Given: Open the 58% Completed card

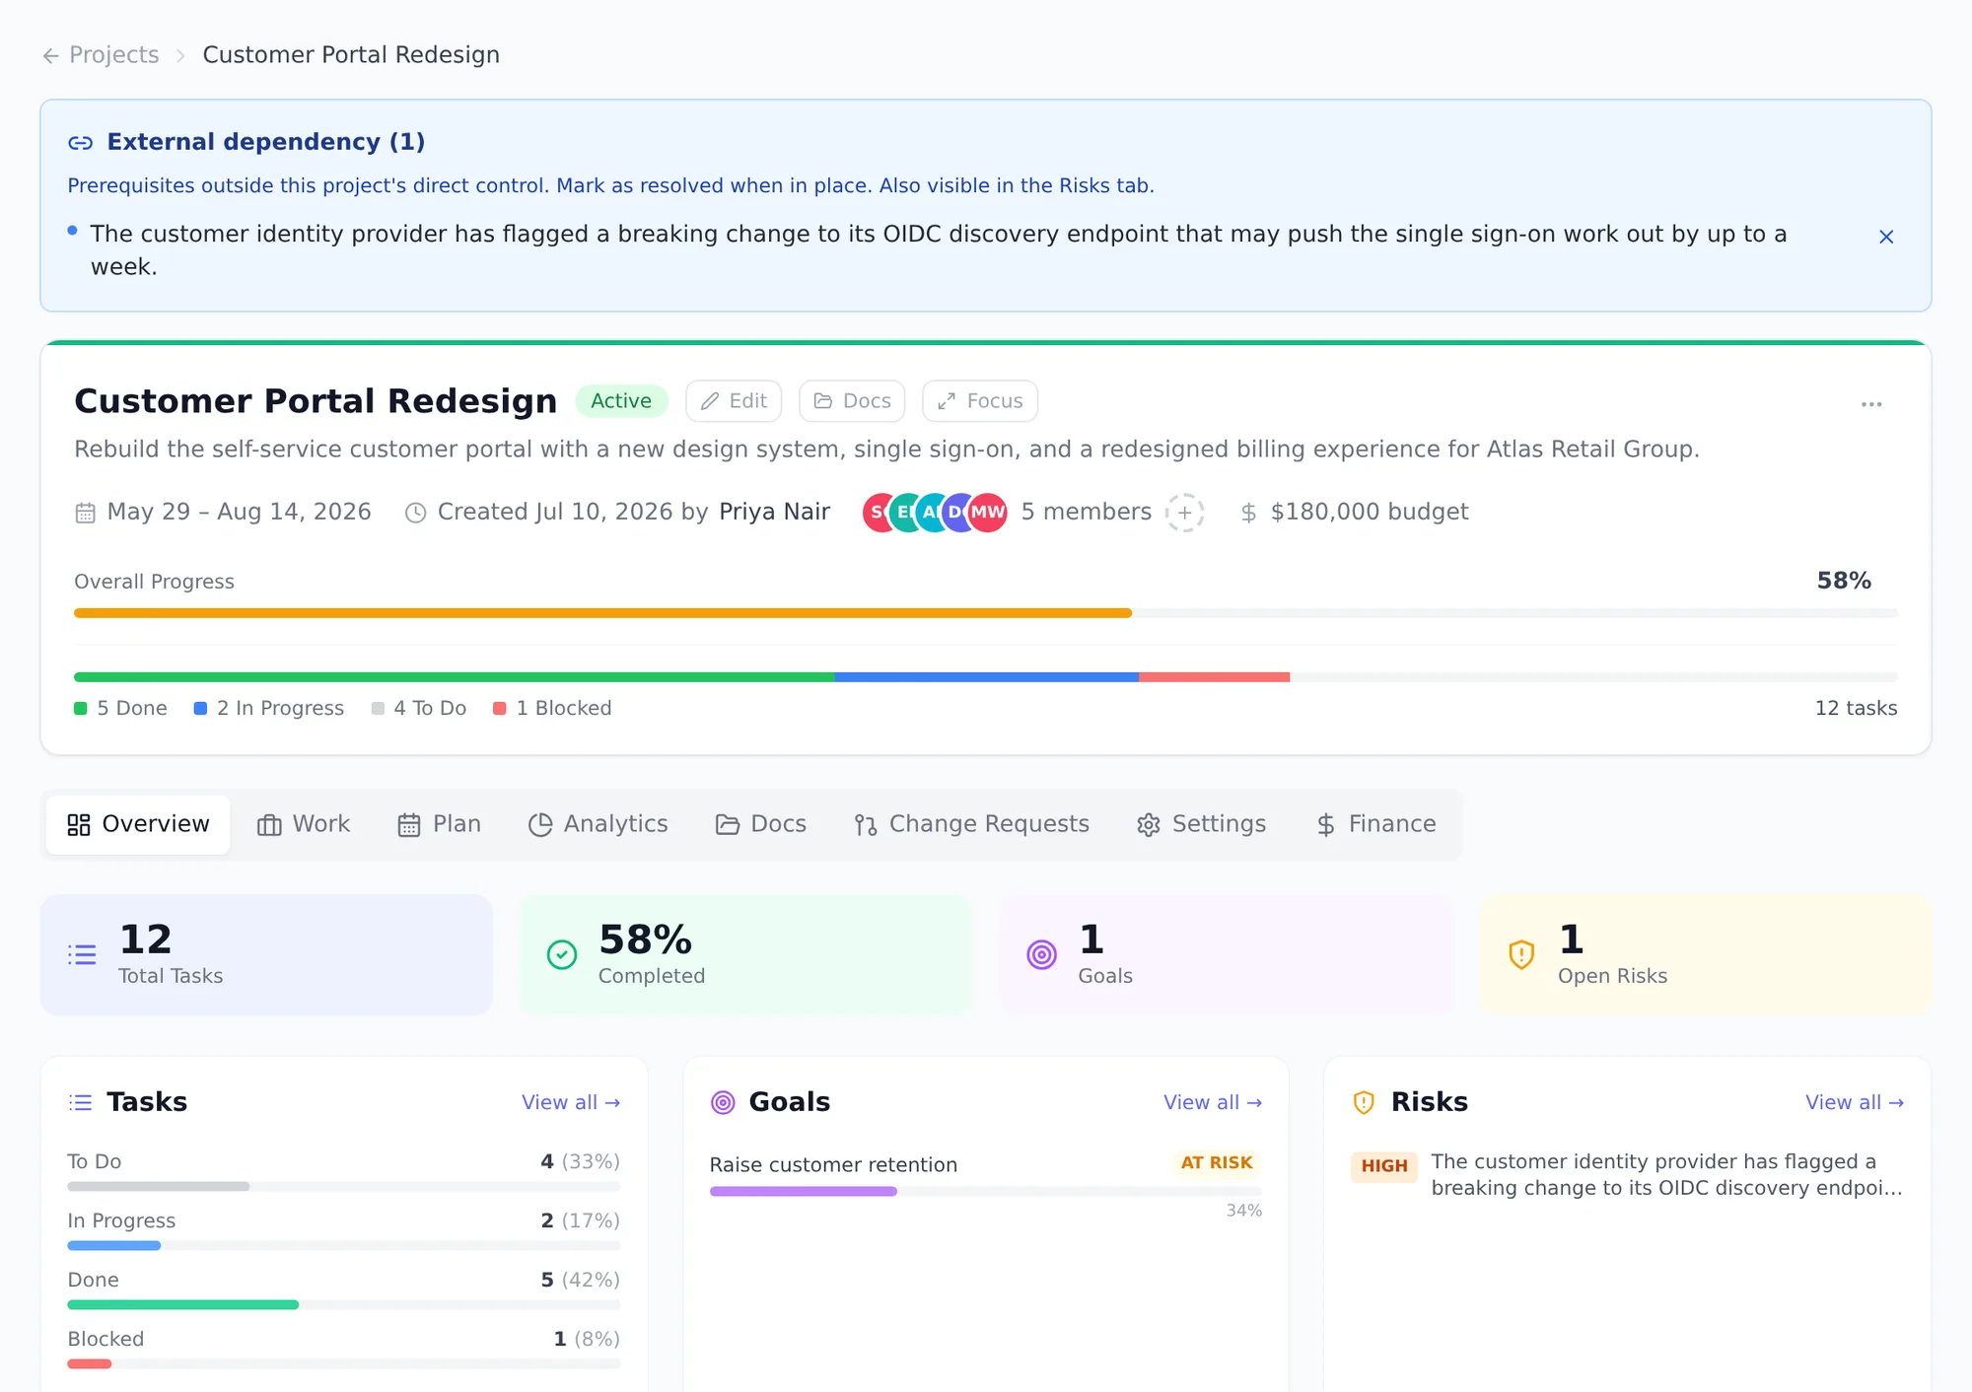Looking at the screenshot, I should click(x=746, y=954).
